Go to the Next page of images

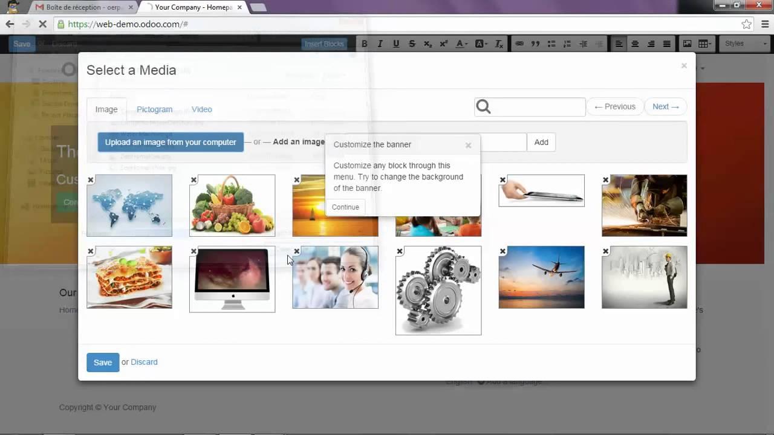[665, 106]
